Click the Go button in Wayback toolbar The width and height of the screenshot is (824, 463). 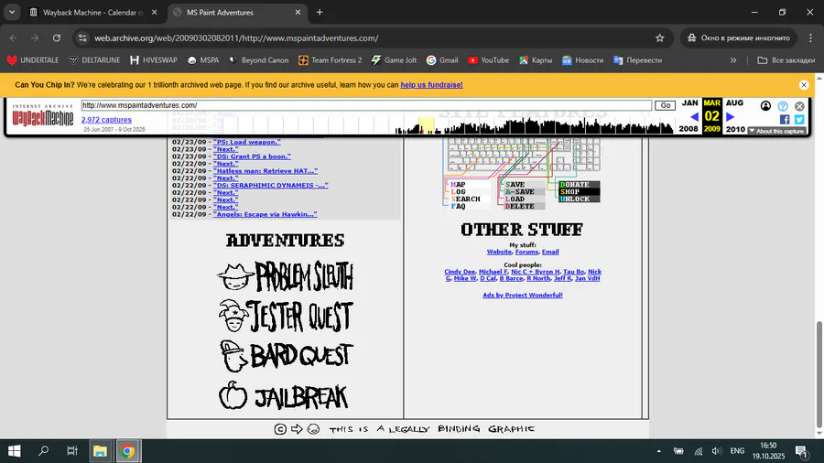click(x=665, y=105)
